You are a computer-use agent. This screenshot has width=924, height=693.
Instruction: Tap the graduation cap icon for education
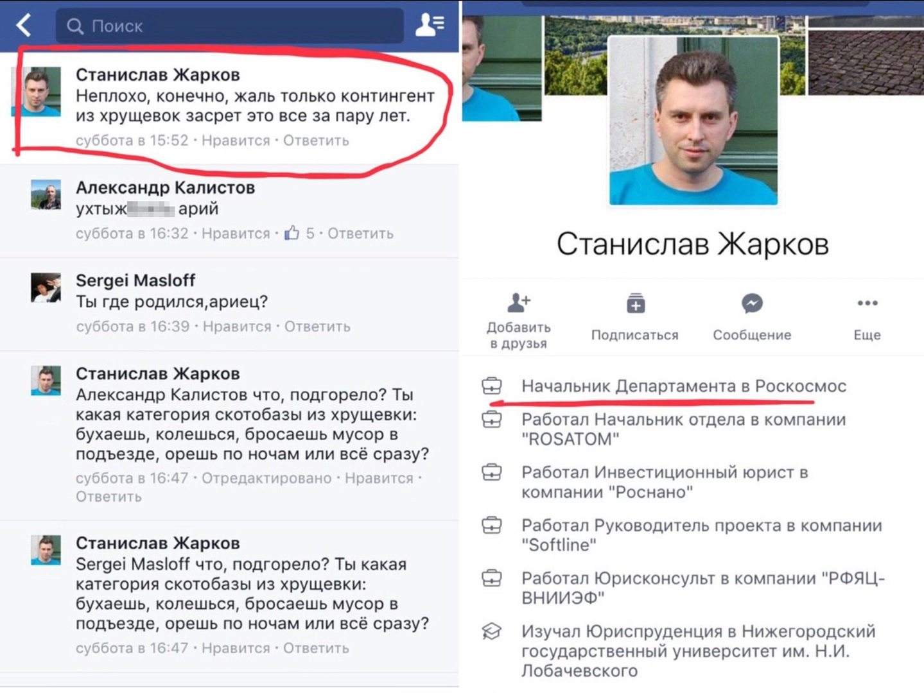point(492,631)
